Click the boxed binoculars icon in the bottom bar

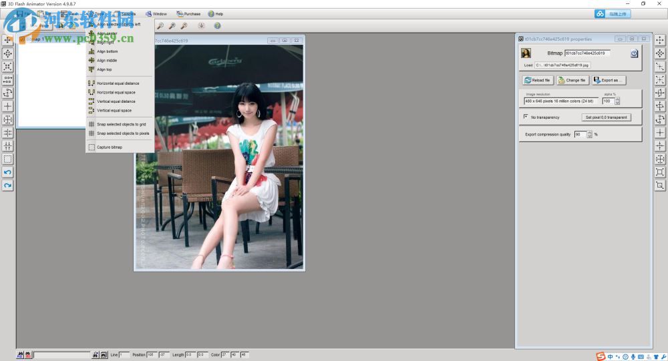click(104, 354)
